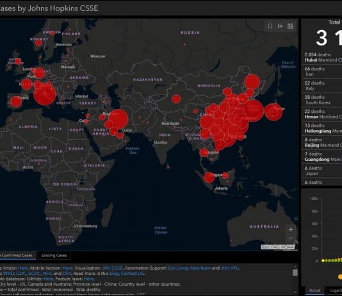Open the map bookmarks icon

tap(270, 26)
